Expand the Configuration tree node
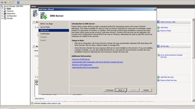 click(x=2, y=16)
